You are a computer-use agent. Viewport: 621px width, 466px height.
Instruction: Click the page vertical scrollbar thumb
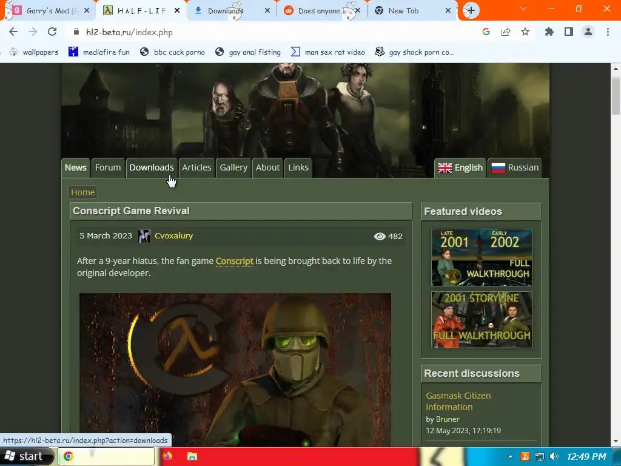tap(616, 95)
